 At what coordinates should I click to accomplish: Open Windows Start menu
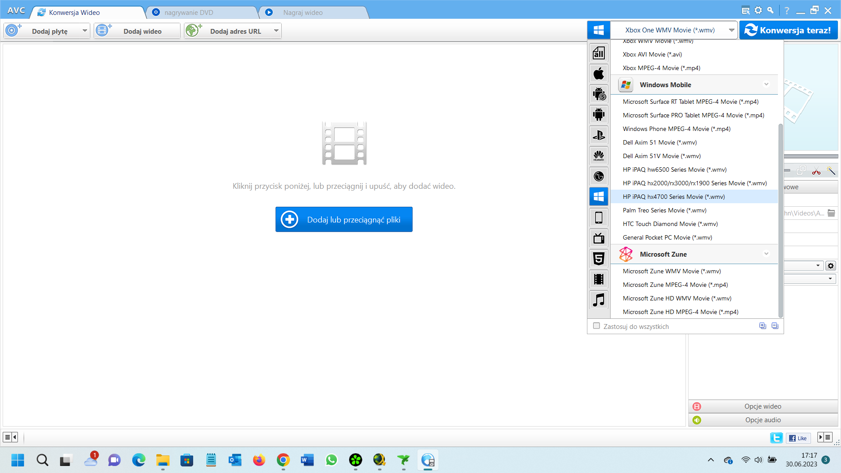18,460
